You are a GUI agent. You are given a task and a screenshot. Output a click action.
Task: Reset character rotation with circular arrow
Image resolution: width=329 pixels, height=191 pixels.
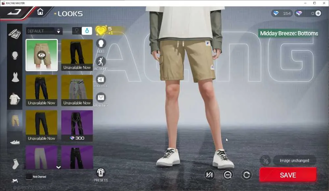point(246,175)
